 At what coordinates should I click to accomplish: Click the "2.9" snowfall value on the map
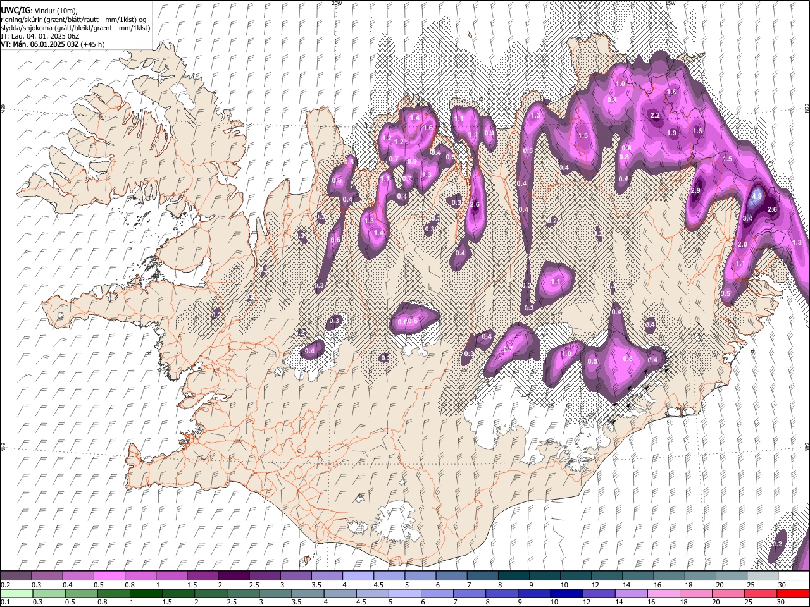(x=696, y=191)
